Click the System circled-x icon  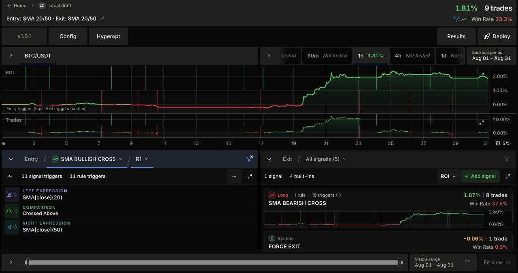pyautogui.click(x=272, y=239)
